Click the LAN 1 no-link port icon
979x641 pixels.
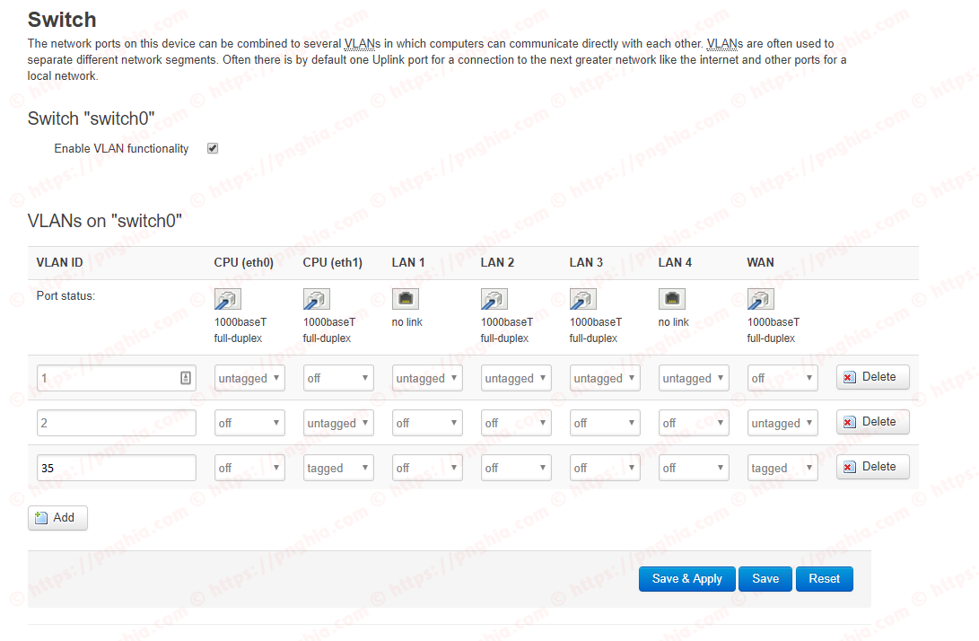pyautogui.click(x=406, y=299)
